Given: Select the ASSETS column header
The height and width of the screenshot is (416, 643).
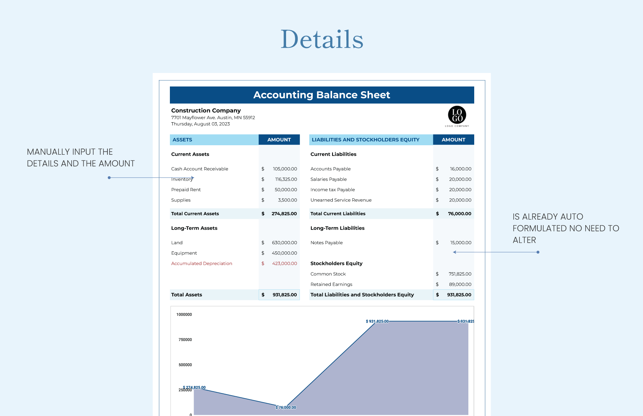Looking at the screenshot, I should [214, 140].
